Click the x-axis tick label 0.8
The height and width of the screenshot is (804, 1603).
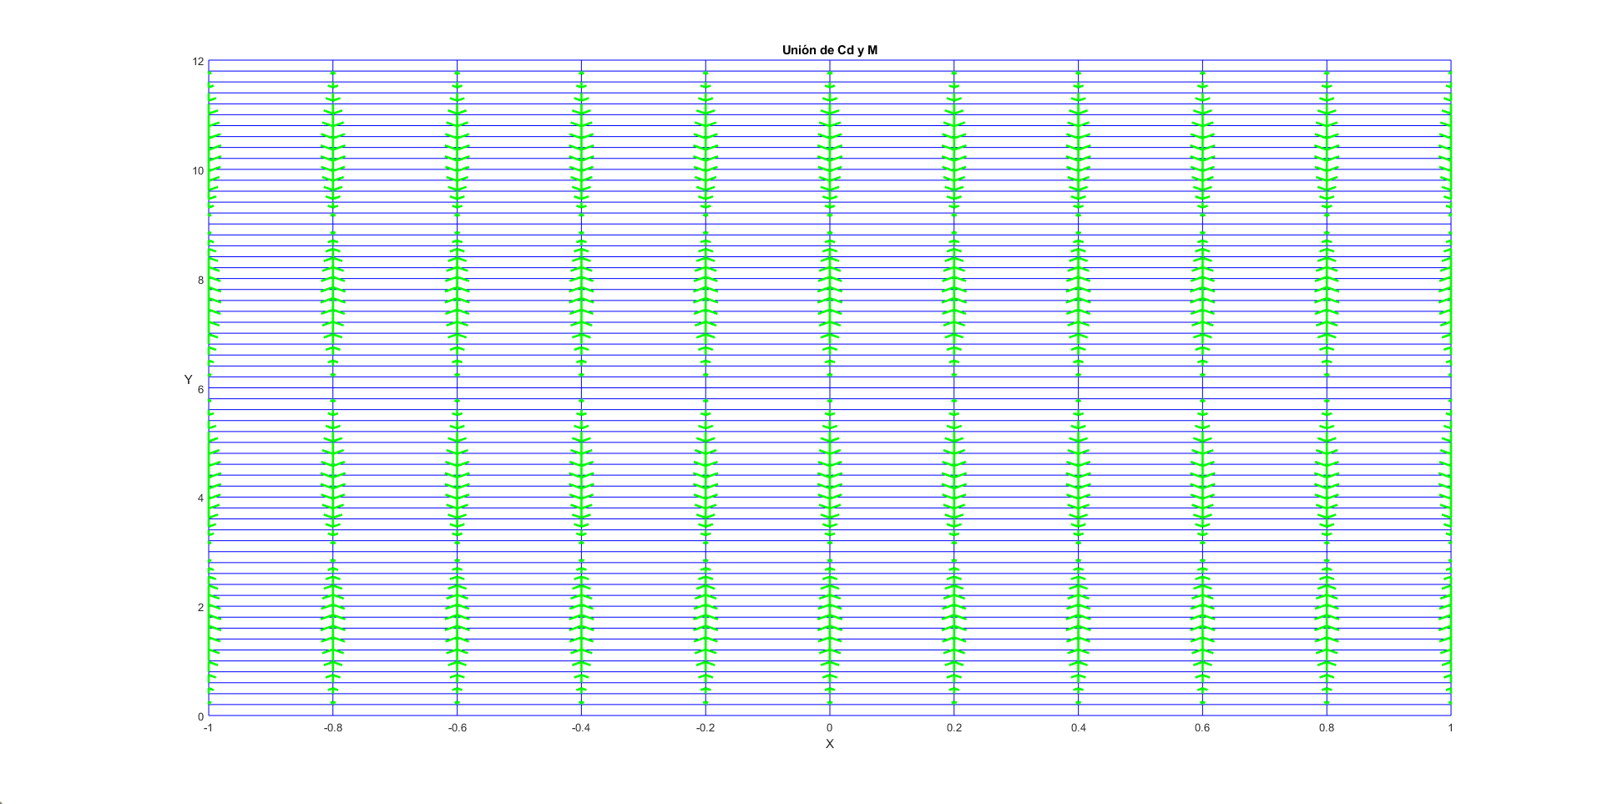coord(1326,728)
